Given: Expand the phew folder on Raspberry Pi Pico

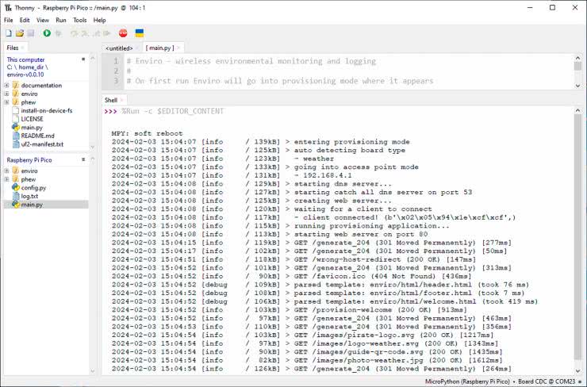Looking at the screenshot, I should pos(6,179).
